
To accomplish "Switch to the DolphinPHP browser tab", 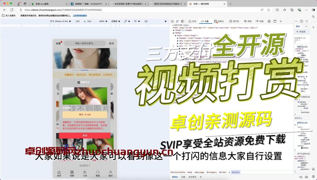I will coord(89,4).
